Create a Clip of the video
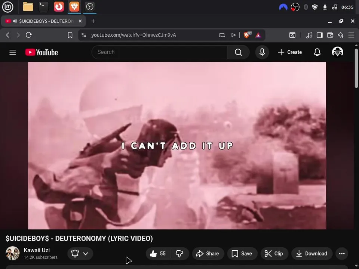This screenshot has height=269, width=359. click(274, 253)
